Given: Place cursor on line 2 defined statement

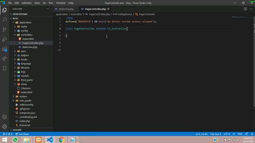Looking at the screenshot, I should (111, 21).
